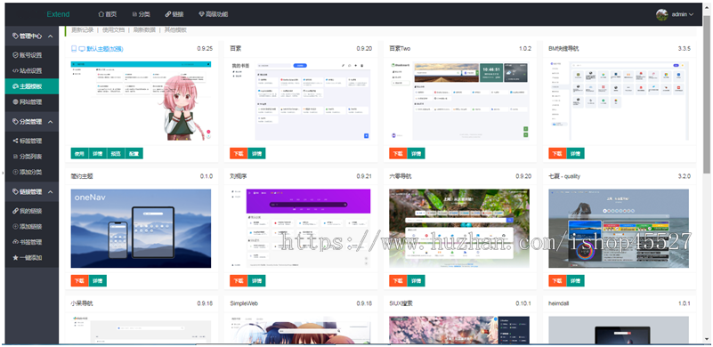The height and width of the screenshot is (347, 713).
Task: Download the 七夏 - quality theme
Action: (557, 280)
